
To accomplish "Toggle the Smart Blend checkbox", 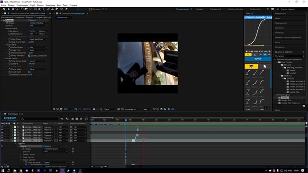I will tap(29, 72).
